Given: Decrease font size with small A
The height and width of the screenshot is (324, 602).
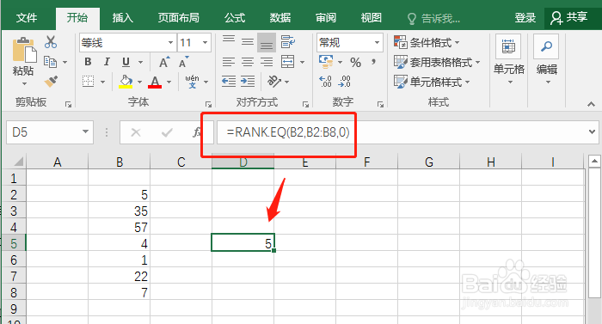Looking at the screenshot, I should click(183, 62).
